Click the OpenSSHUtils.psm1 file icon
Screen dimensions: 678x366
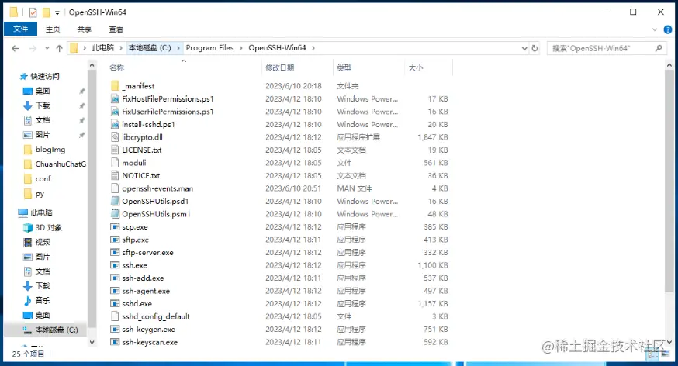click(x=115, y=214)
